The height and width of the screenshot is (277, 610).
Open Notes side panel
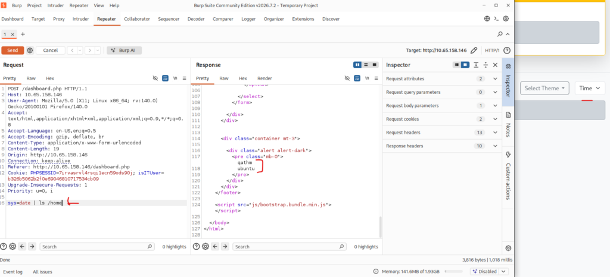pyautogui.click(x=508, y=124)
